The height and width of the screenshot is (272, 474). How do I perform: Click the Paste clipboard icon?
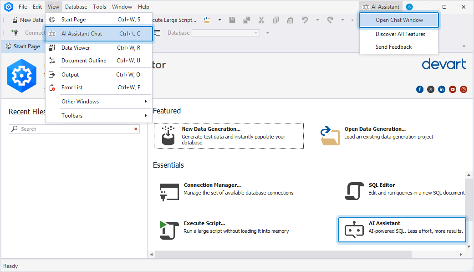pyautogui.click(x=290, y=20)
